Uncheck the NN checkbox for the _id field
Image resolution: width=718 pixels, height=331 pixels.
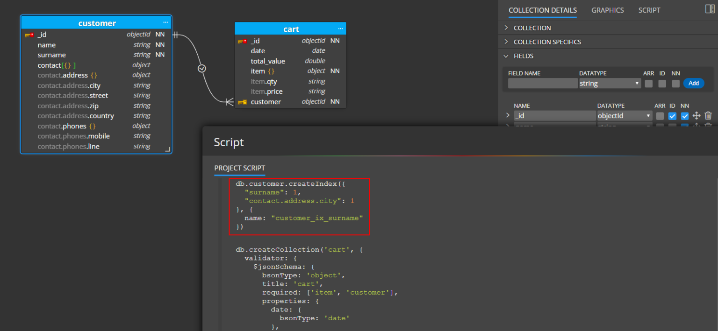coord(684,115)
